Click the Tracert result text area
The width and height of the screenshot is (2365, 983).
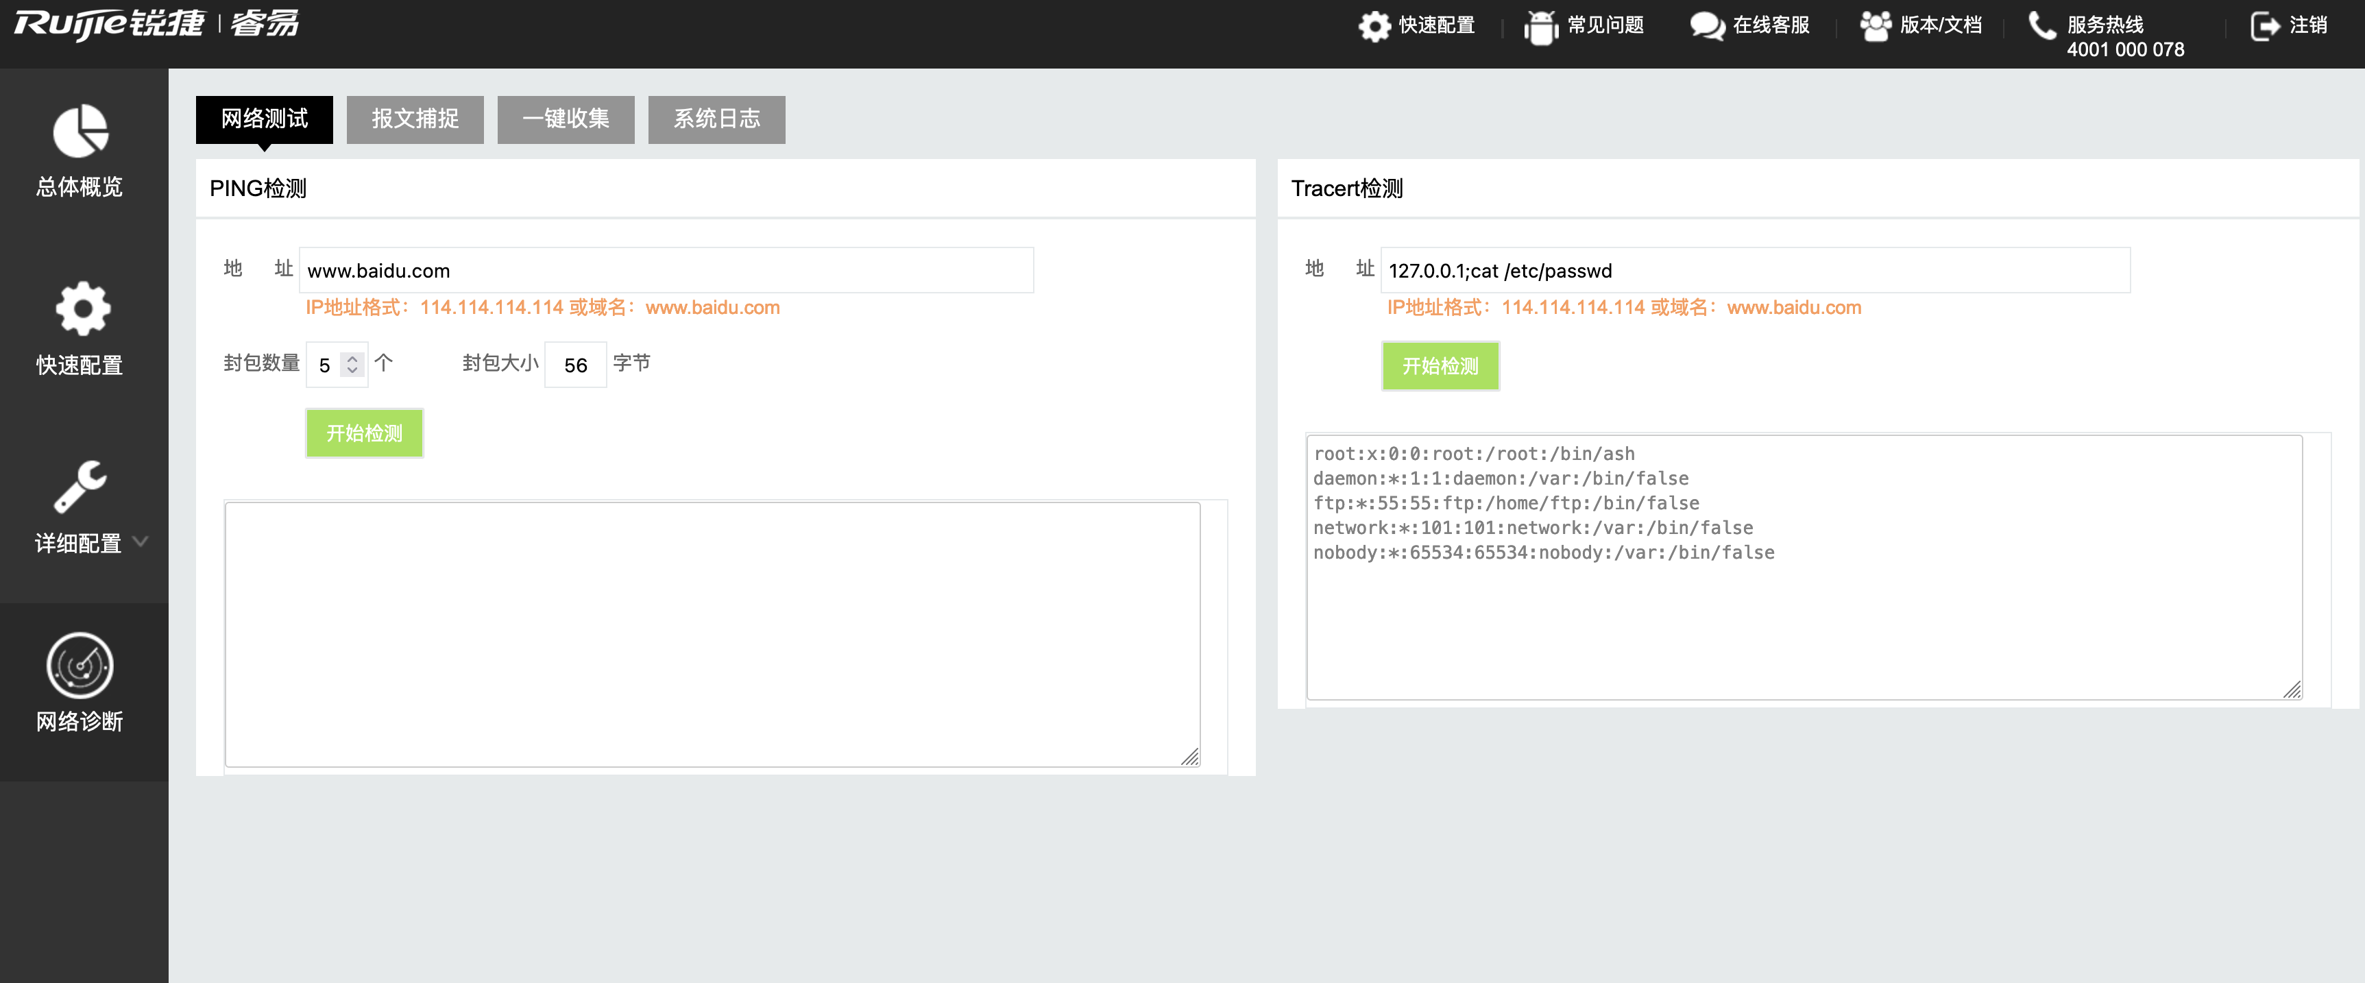coord(1804,567)
